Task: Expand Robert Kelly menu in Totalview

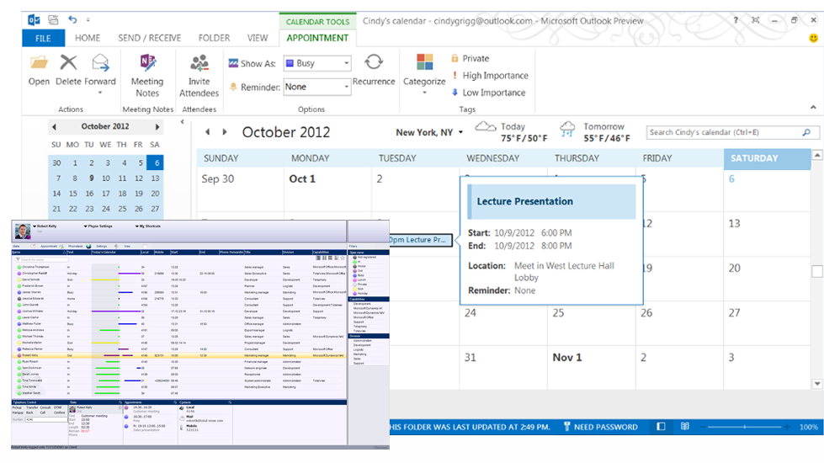Action: [35, 226]
